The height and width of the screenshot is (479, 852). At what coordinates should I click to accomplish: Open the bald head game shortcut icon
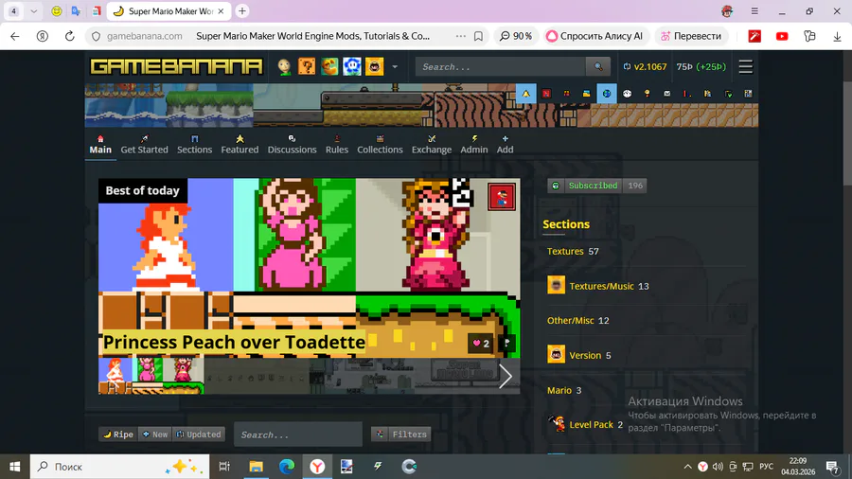pos(284,67)
